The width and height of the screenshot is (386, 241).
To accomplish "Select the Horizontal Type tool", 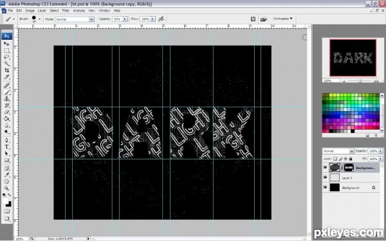I will 6,147.
